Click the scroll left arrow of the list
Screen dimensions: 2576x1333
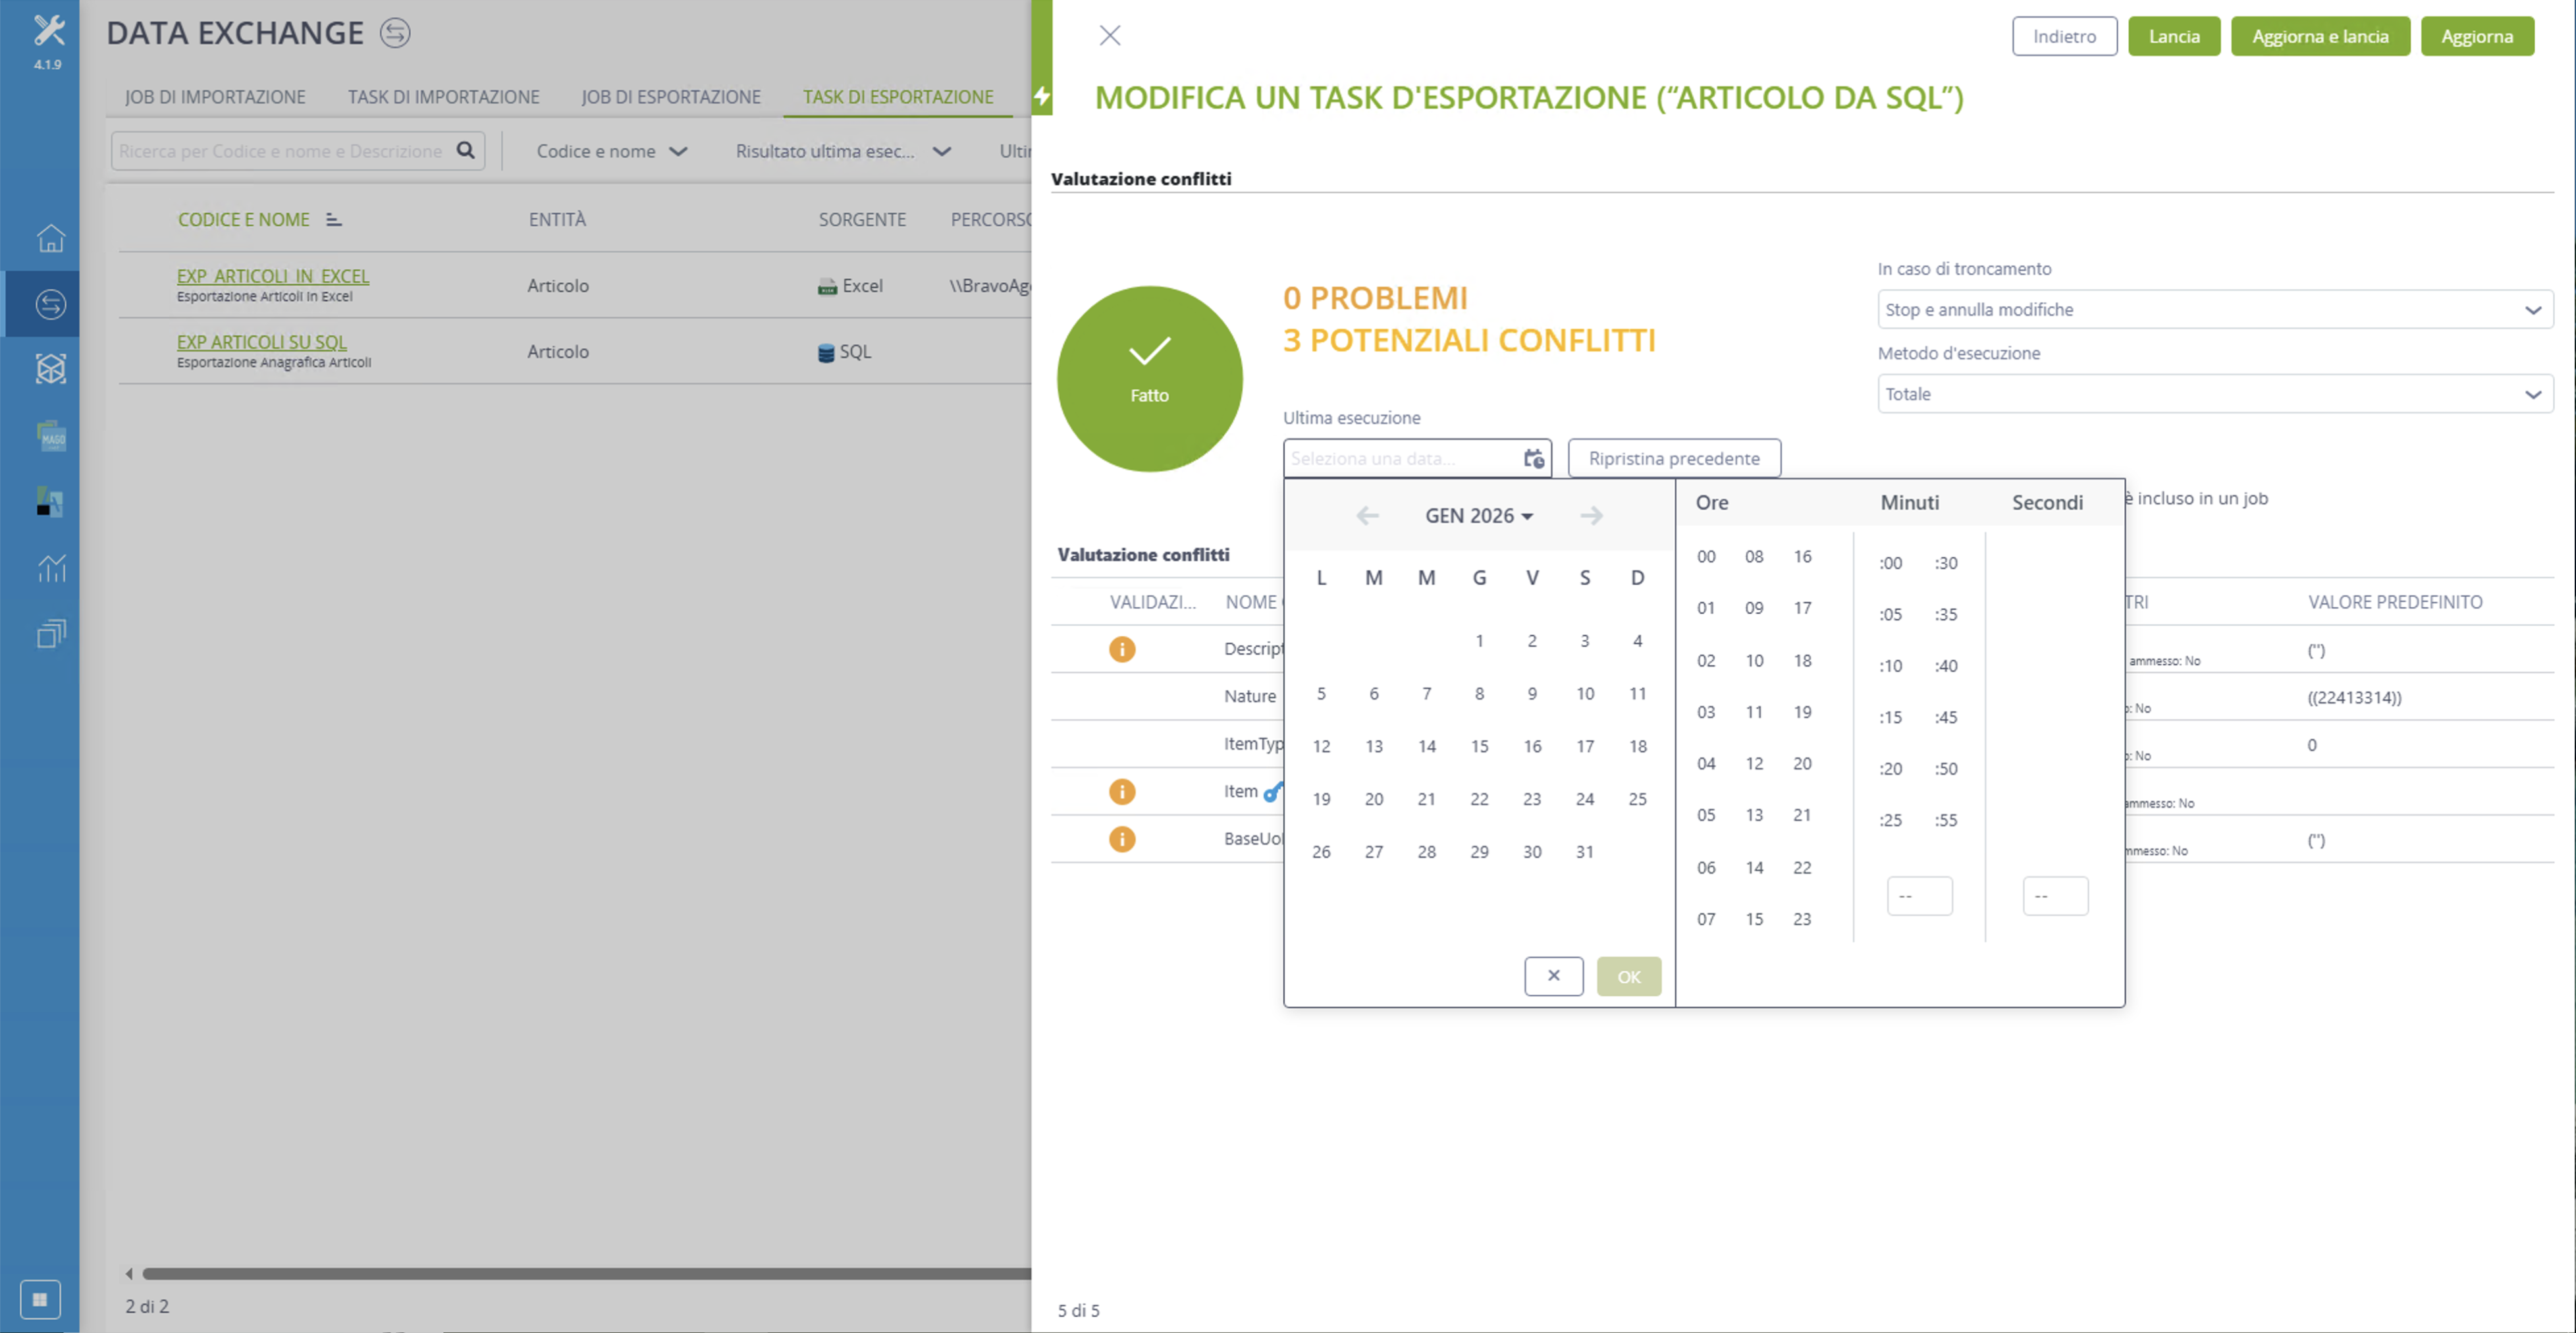pos(128,1273)
